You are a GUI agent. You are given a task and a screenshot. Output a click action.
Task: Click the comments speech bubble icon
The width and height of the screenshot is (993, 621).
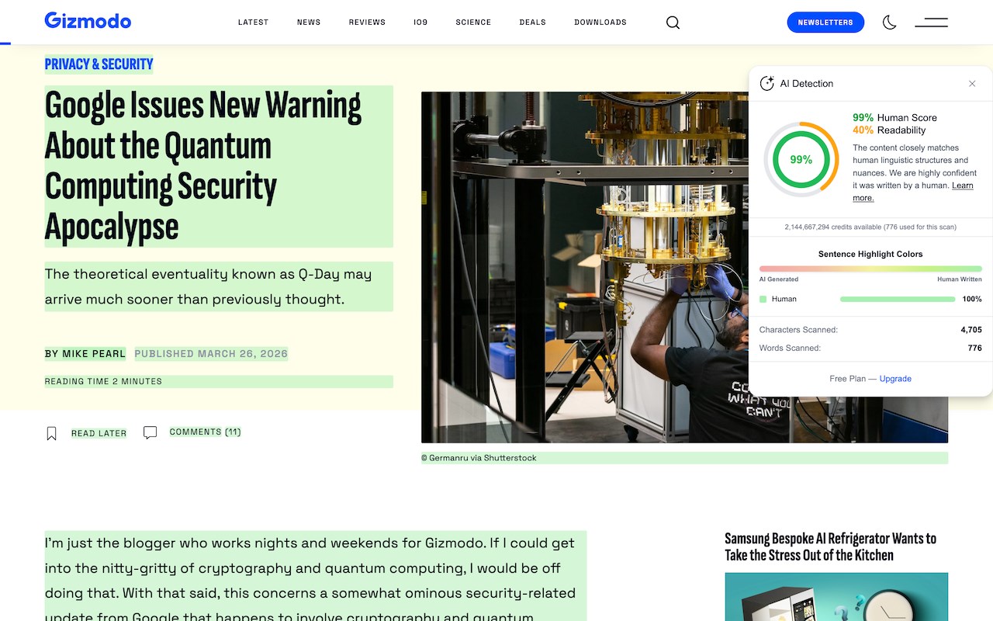tap(151, 432)
